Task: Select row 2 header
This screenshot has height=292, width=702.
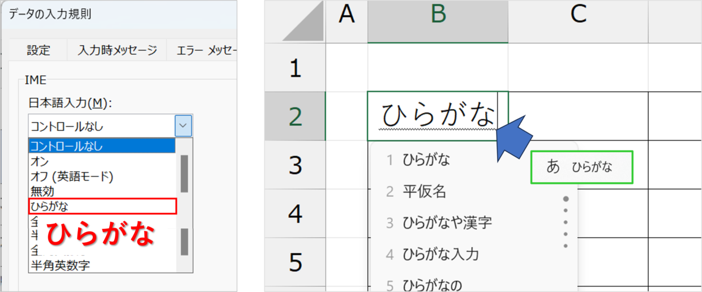Action: (x=296, y=116)
